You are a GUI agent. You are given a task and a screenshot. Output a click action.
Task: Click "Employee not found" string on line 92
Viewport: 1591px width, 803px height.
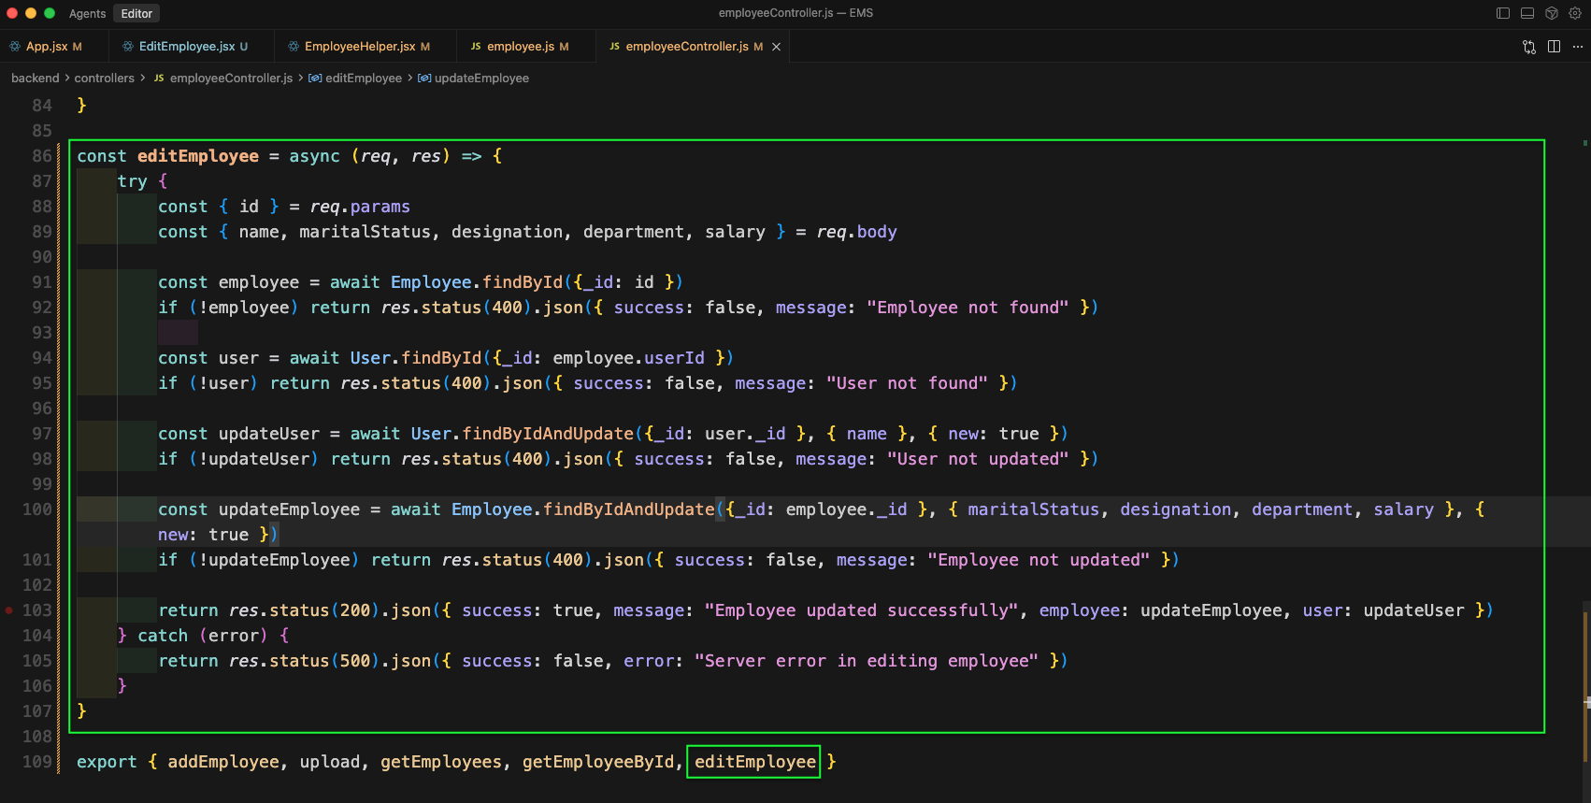click(967, 308)
